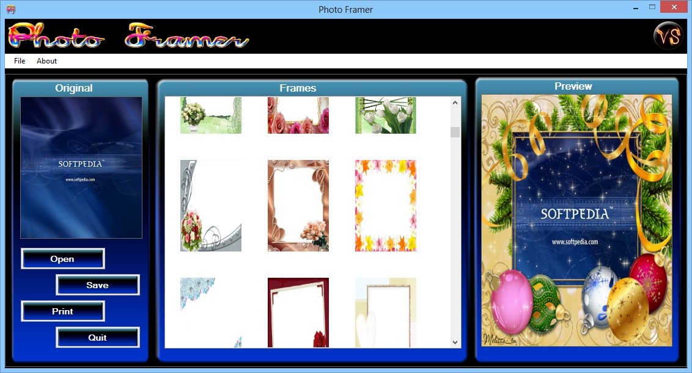This screenshot has width=692, height=373.
Task: Select the silver swirl bouquet frame
Action: [210, 206]
